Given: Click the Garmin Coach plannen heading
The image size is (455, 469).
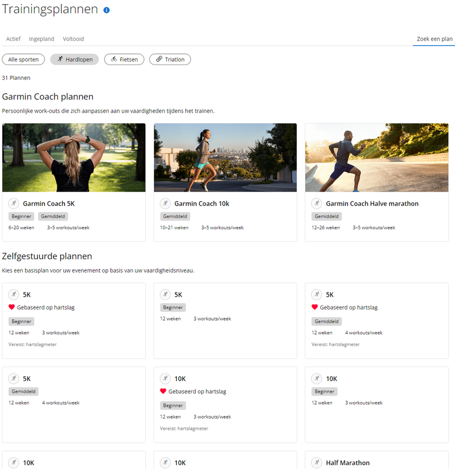Looking at the screenshot, I should (x=48, y=97).
